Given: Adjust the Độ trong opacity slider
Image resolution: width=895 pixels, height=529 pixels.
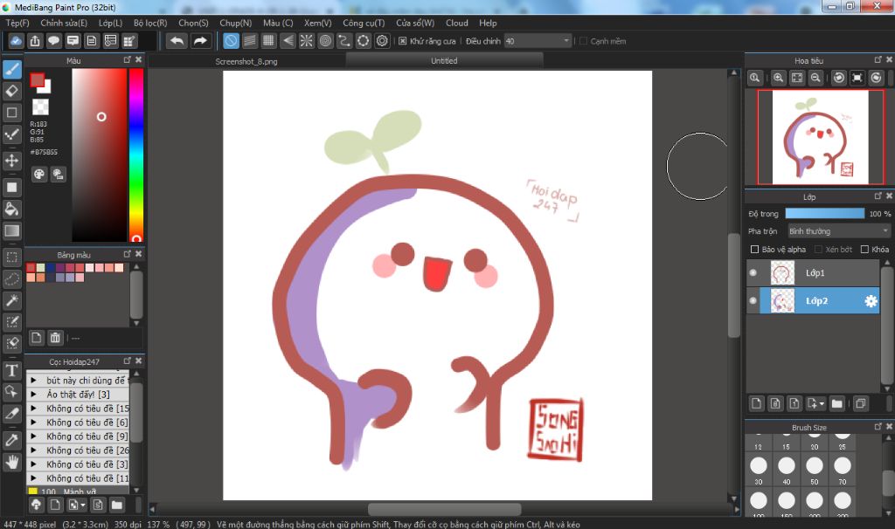Looking at the screenshot, I should click(824, 213).
